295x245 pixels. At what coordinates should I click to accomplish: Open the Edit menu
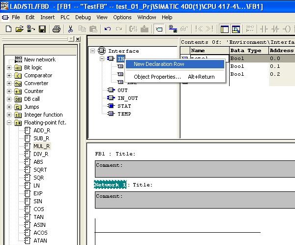pyautogui.click(x=30, y=17)
